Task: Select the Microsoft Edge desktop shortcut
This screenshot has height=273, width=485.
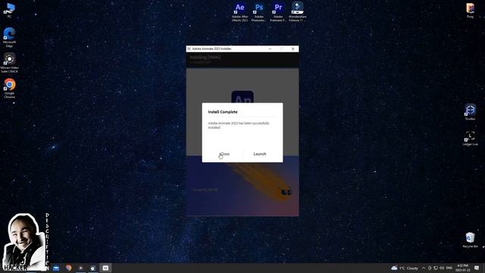Action: [9, 37]
